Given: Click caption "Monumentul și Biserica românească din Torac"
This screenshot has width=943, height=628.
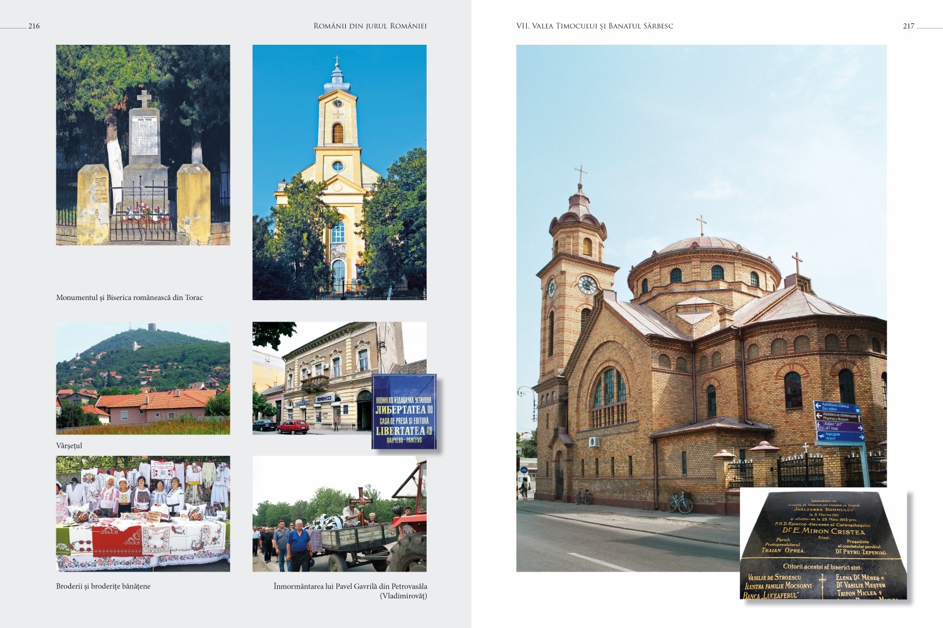Looking at the screenshot, I should (x=129, y=298).
